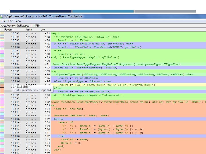Click the Line column header
Screen dimensions: 206x154
[x=43, y=29]
